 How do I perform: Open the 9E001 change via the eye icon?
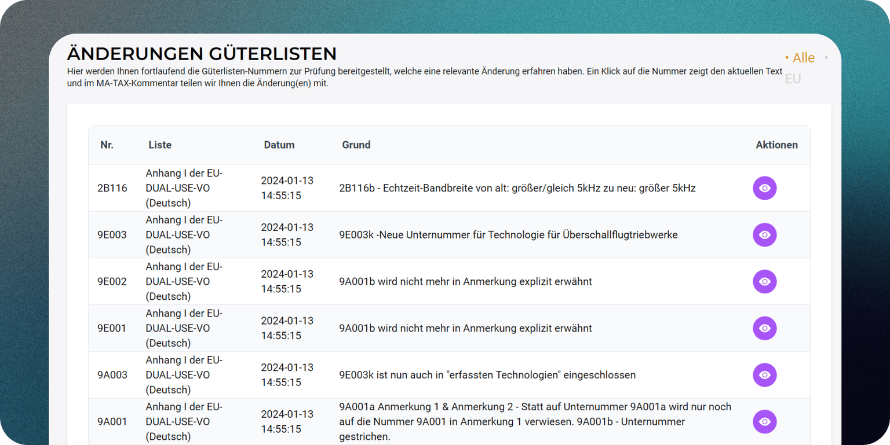coord(764,328)
